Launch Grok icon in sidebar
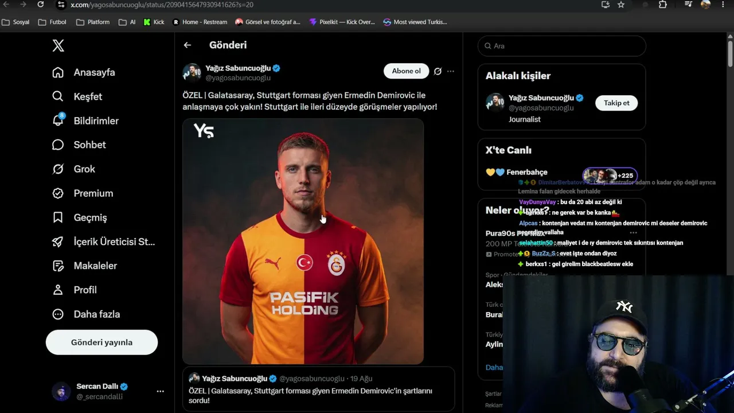 click(x=58, y=169)
